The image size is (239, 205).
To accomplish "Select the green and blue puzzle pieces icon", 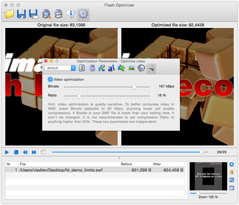I will (x=121, y=68).
